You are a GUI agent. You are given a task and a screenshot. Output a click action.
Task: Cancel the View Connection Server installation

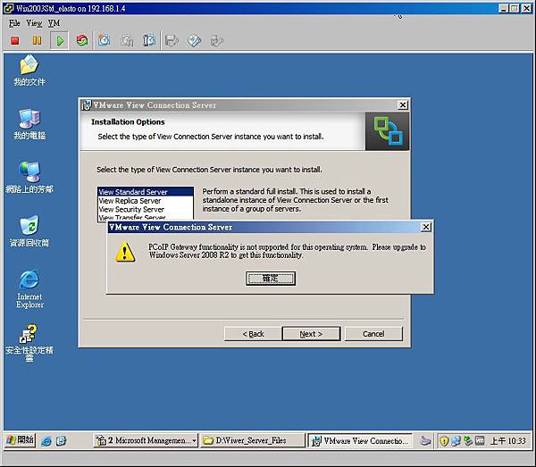coord(373,334)
